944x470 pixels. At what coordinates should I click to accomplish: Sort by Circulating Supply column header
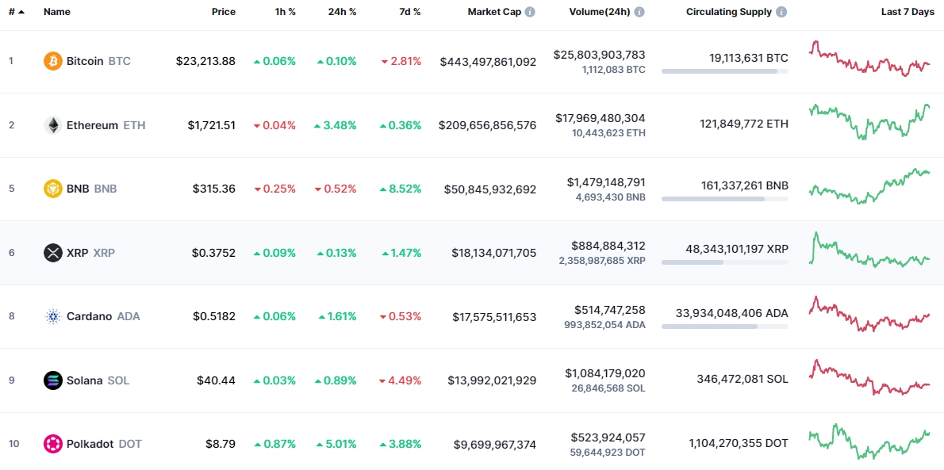[x=728, y=12]
